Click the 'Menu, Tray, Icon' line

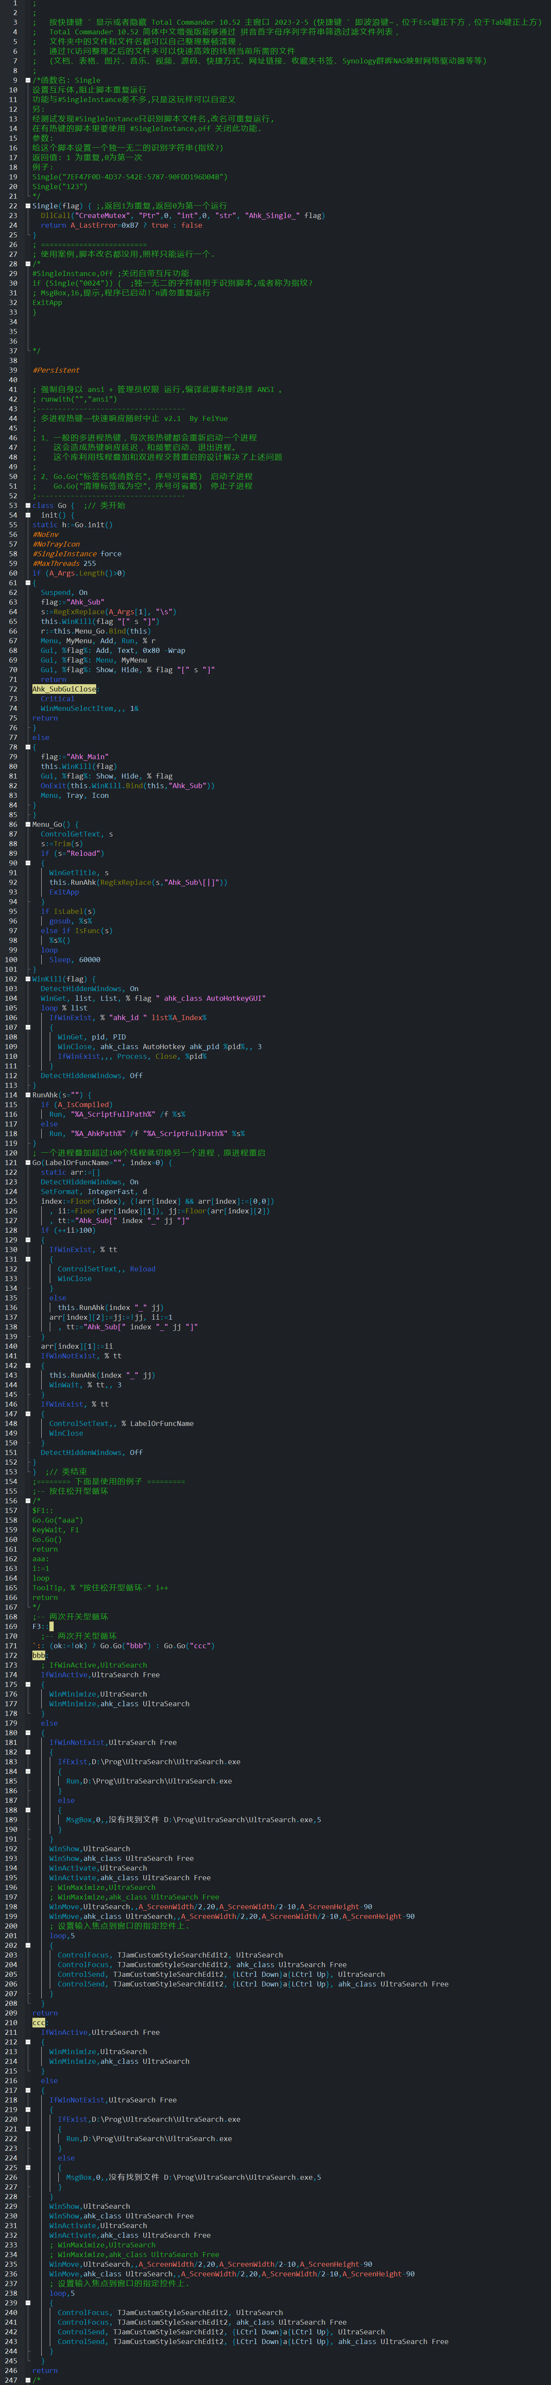click(x=75, y=794)
